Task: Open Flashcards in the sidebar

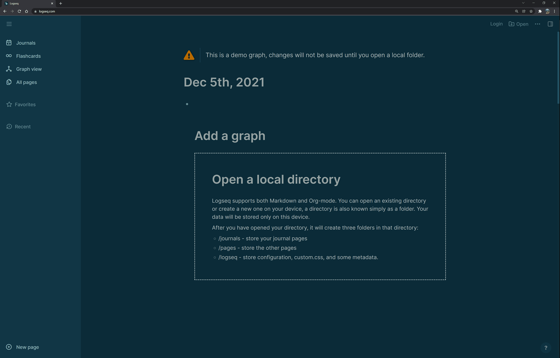Action: pyautogui.click(x=28, y=56)
